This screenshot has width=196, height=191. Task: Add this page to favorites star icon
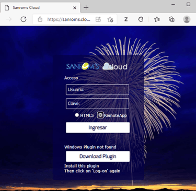110,19
